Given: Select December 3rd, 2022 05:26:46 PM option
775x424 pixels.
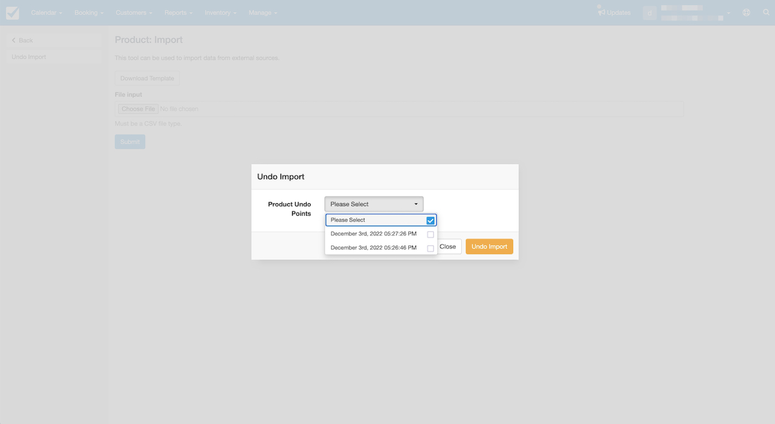Looking at the screenshot, I should click(381, 248).
